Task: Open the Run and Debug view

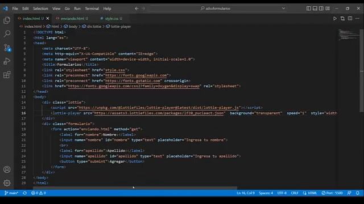Action: click(x=7, y=61)
